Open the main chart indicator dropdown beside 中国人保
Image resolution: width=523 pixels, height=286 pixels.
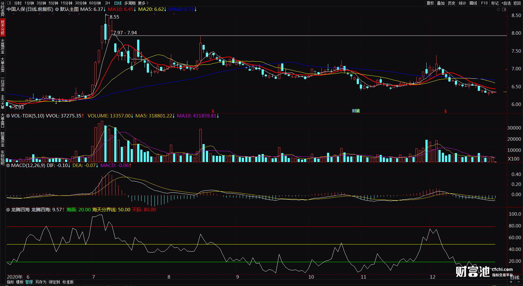(x=57, y=9)
